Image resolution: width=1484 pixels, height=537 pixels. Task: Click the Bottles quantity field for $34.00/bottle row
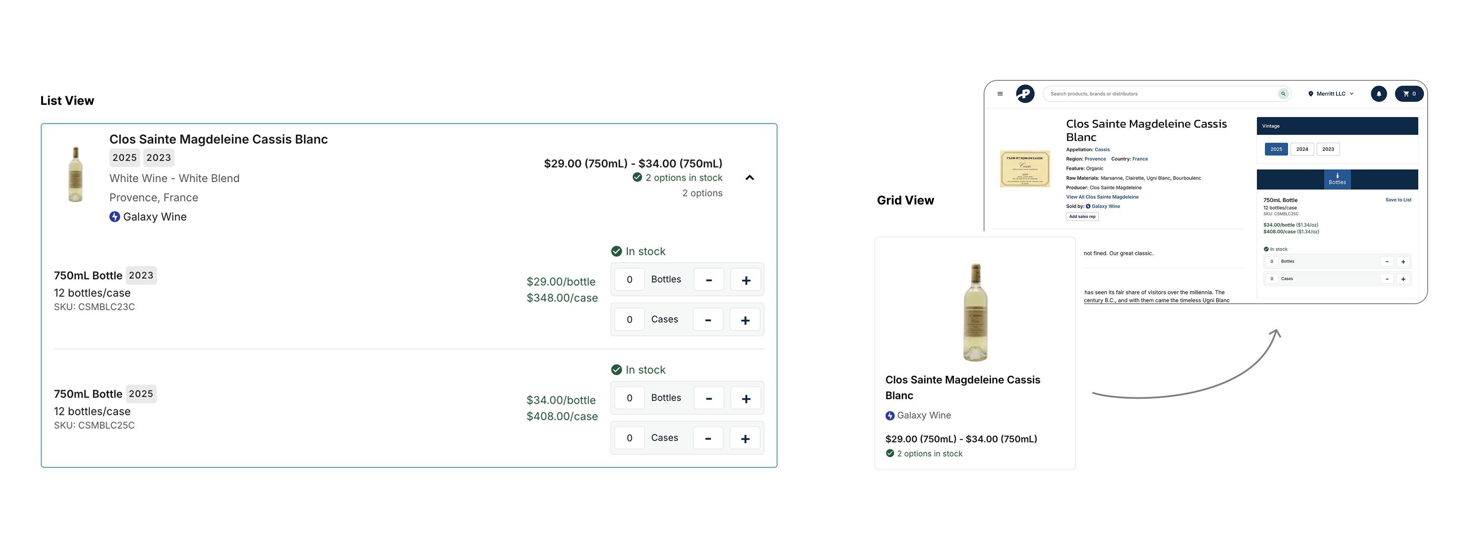pos(629,398)
